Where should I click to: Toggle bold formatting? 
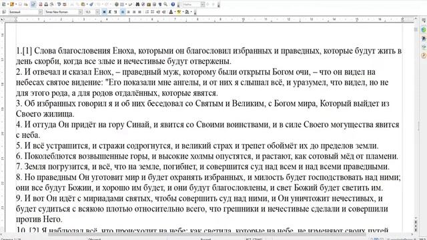[104, 12]
